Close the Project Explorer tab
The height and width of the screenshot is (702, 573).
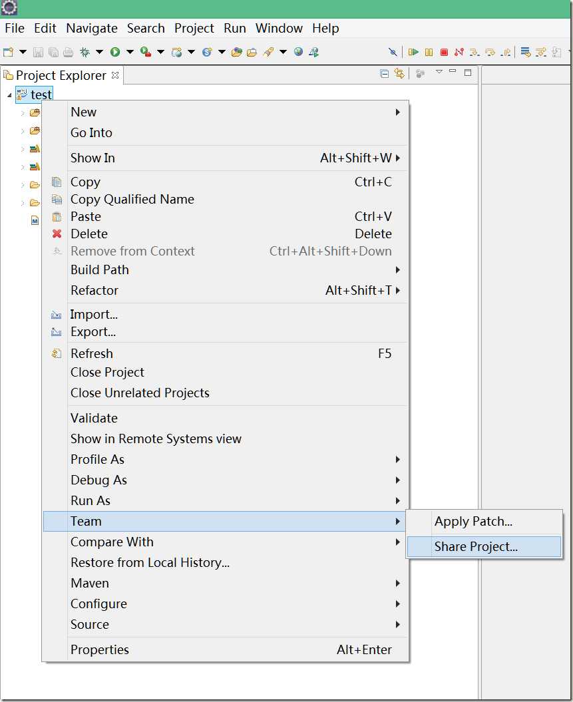(x=115, y=75)
